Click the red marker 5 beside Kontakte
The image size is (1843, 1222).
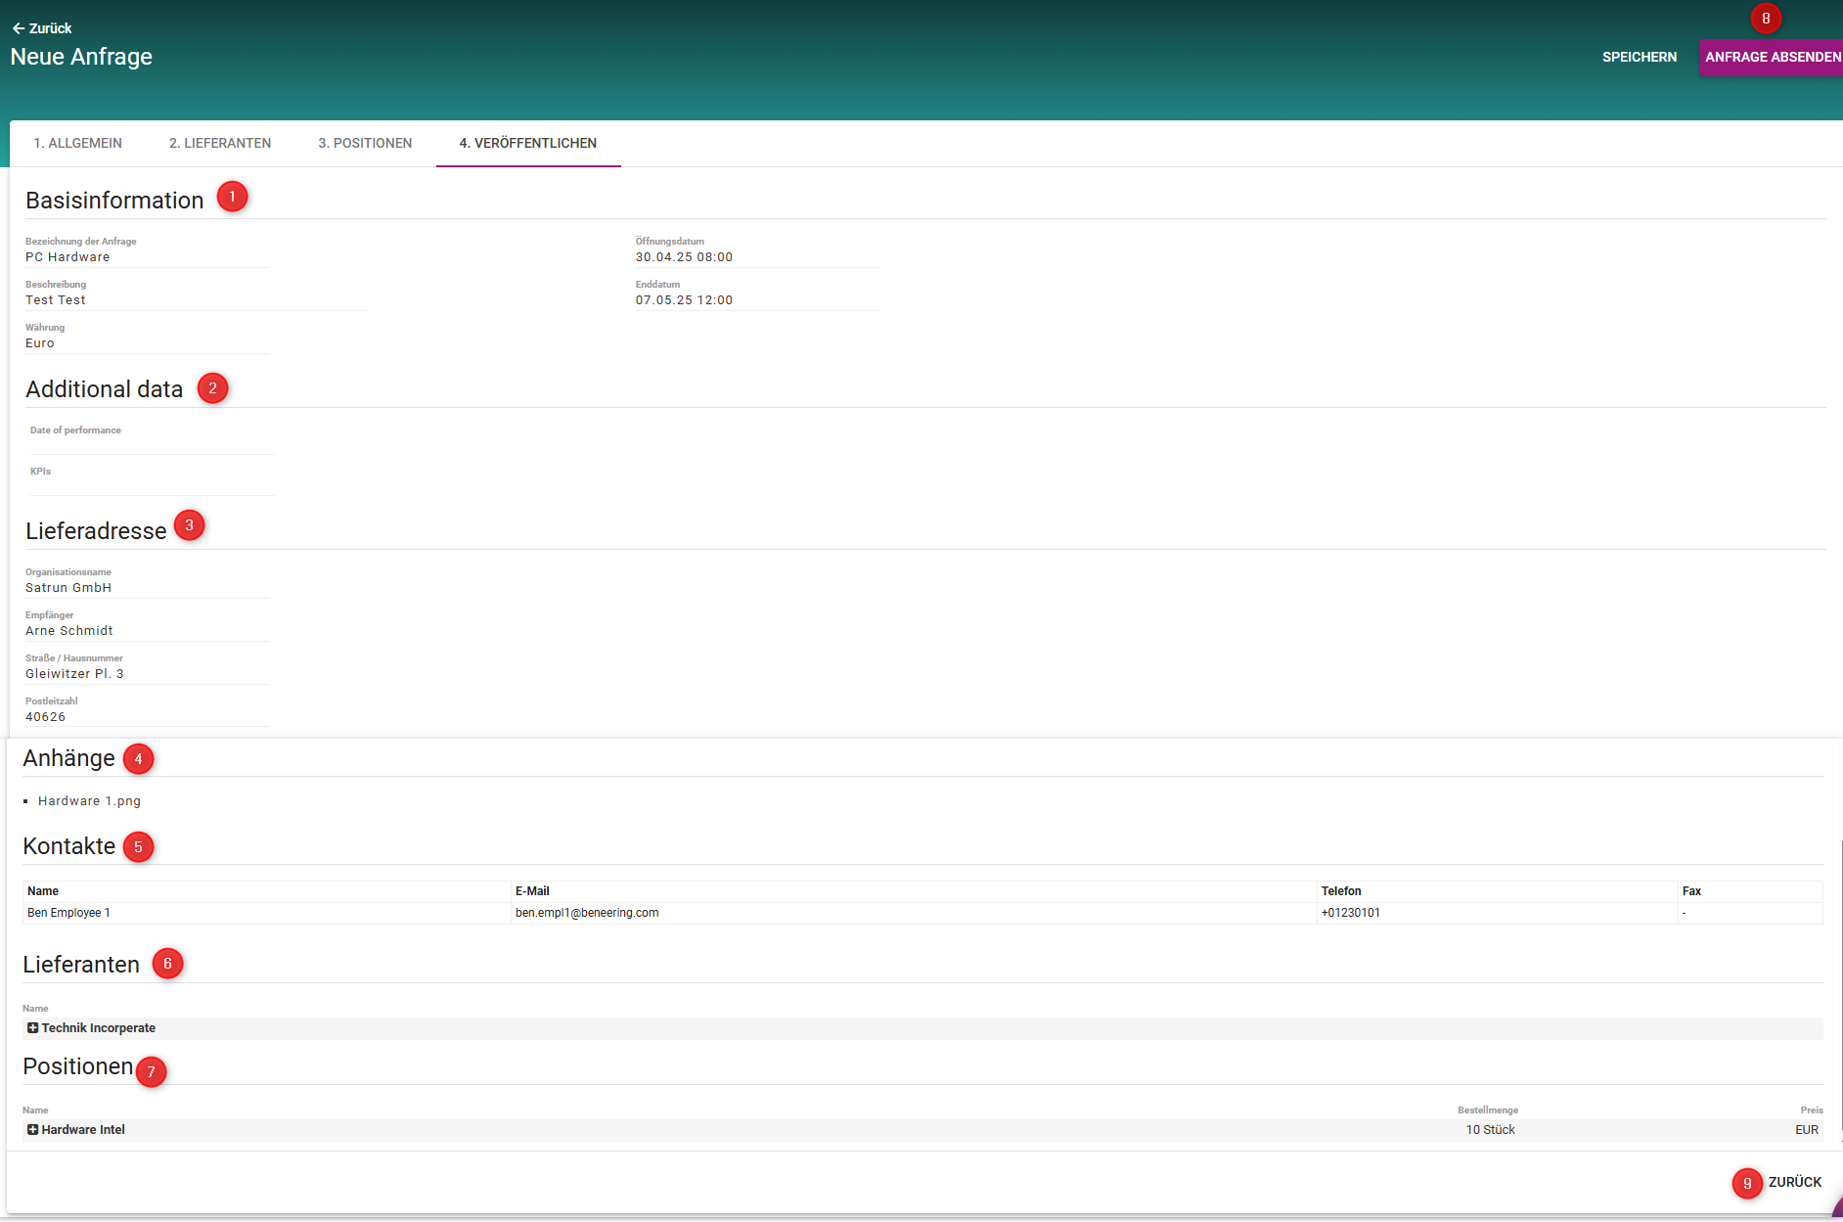pos(138,847)
